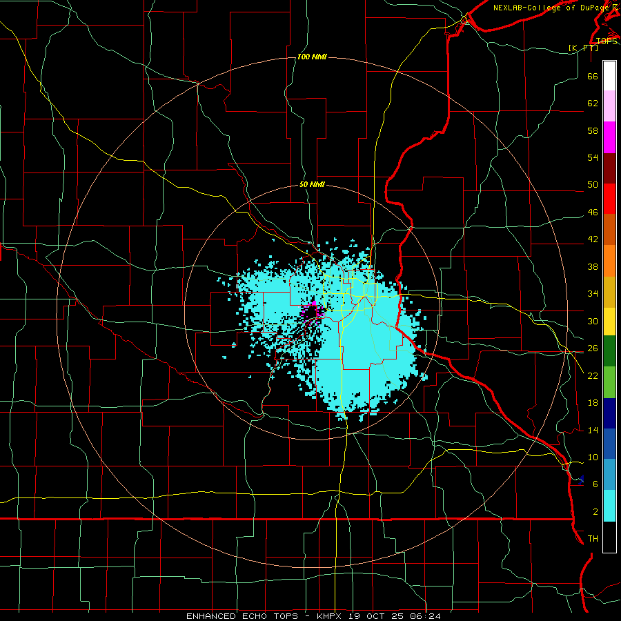
Task: Click the "[K FT]" unit label
Action: [583, 48]
